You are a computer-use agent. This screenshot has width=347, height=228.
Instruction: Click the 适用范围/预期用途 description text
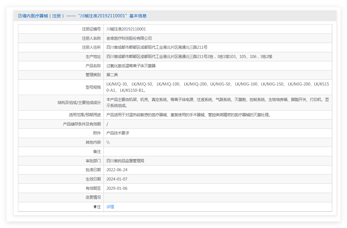coord(188,115)
